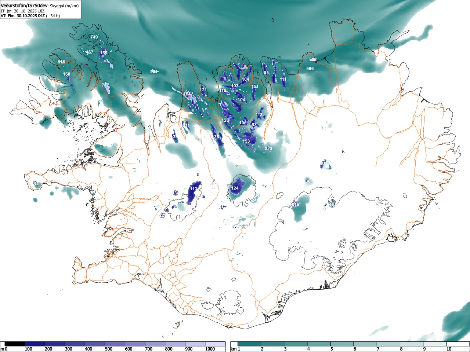Click the '36' visibility value

coord(308,181)
